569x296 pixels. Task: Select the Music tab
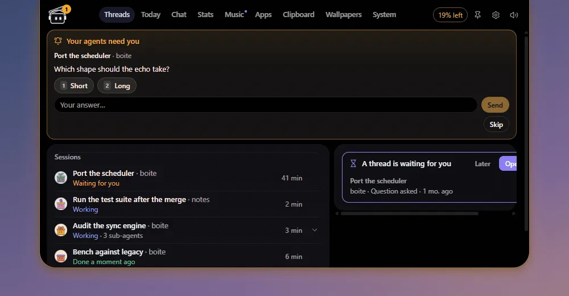[x=234, y=15]
